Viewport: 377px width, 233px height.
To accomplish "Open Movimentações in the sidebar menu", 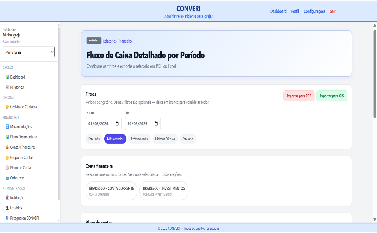I will pyautogui.click(x=21, y=127).
